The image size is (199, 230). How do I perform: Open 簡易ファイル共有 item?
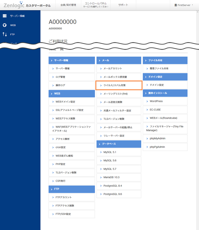tap(165, 68)
